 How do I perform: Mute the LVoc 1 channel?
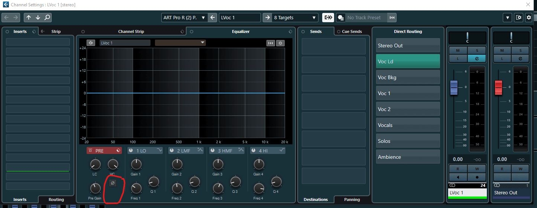[x=458, y=50]
